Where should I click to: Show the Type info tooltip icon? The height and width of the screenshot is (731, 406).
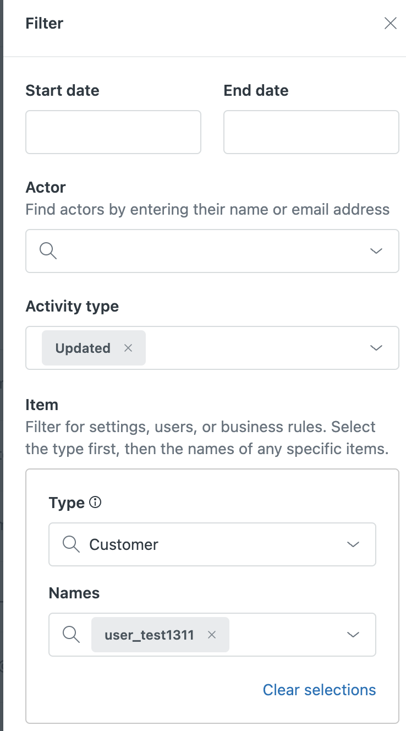pos(95,502)
